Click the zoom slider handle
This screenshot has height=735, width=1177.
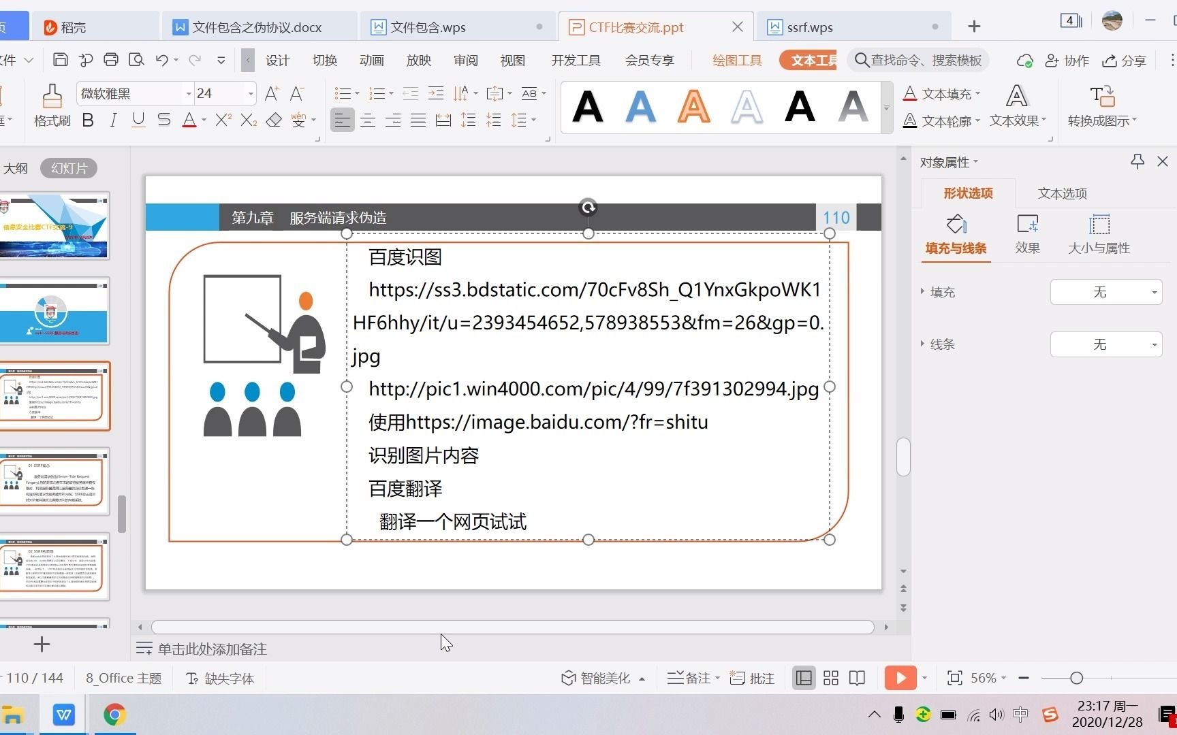[x=1076, y=678]
